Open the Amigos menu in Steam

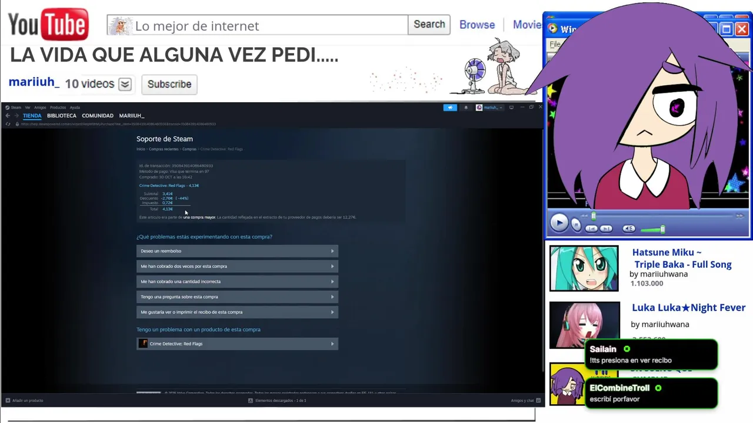[x=40, y=108]
